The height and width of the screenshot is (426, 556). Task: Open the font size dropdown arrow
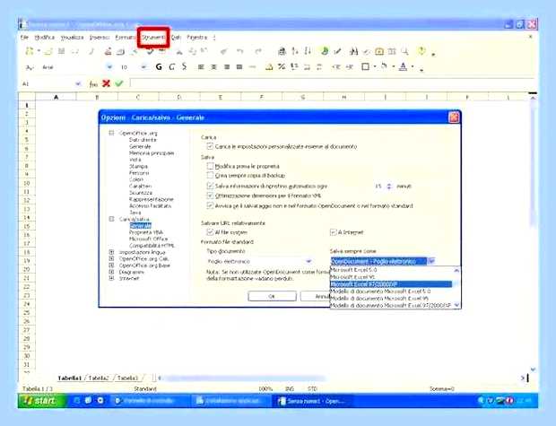[x=143, y=67]
